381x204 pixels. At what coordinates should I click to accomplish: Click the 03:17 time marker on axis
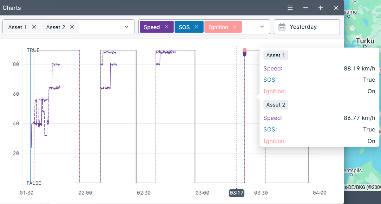[236, 193]
